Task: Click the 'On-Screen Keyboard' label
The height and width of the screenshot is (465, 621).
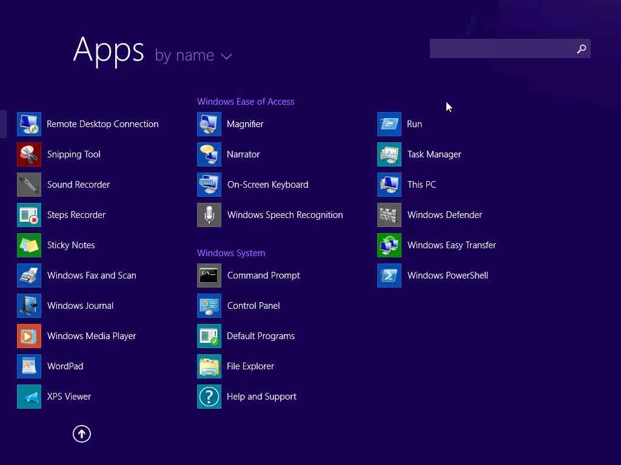Action: tap(267, 185)
